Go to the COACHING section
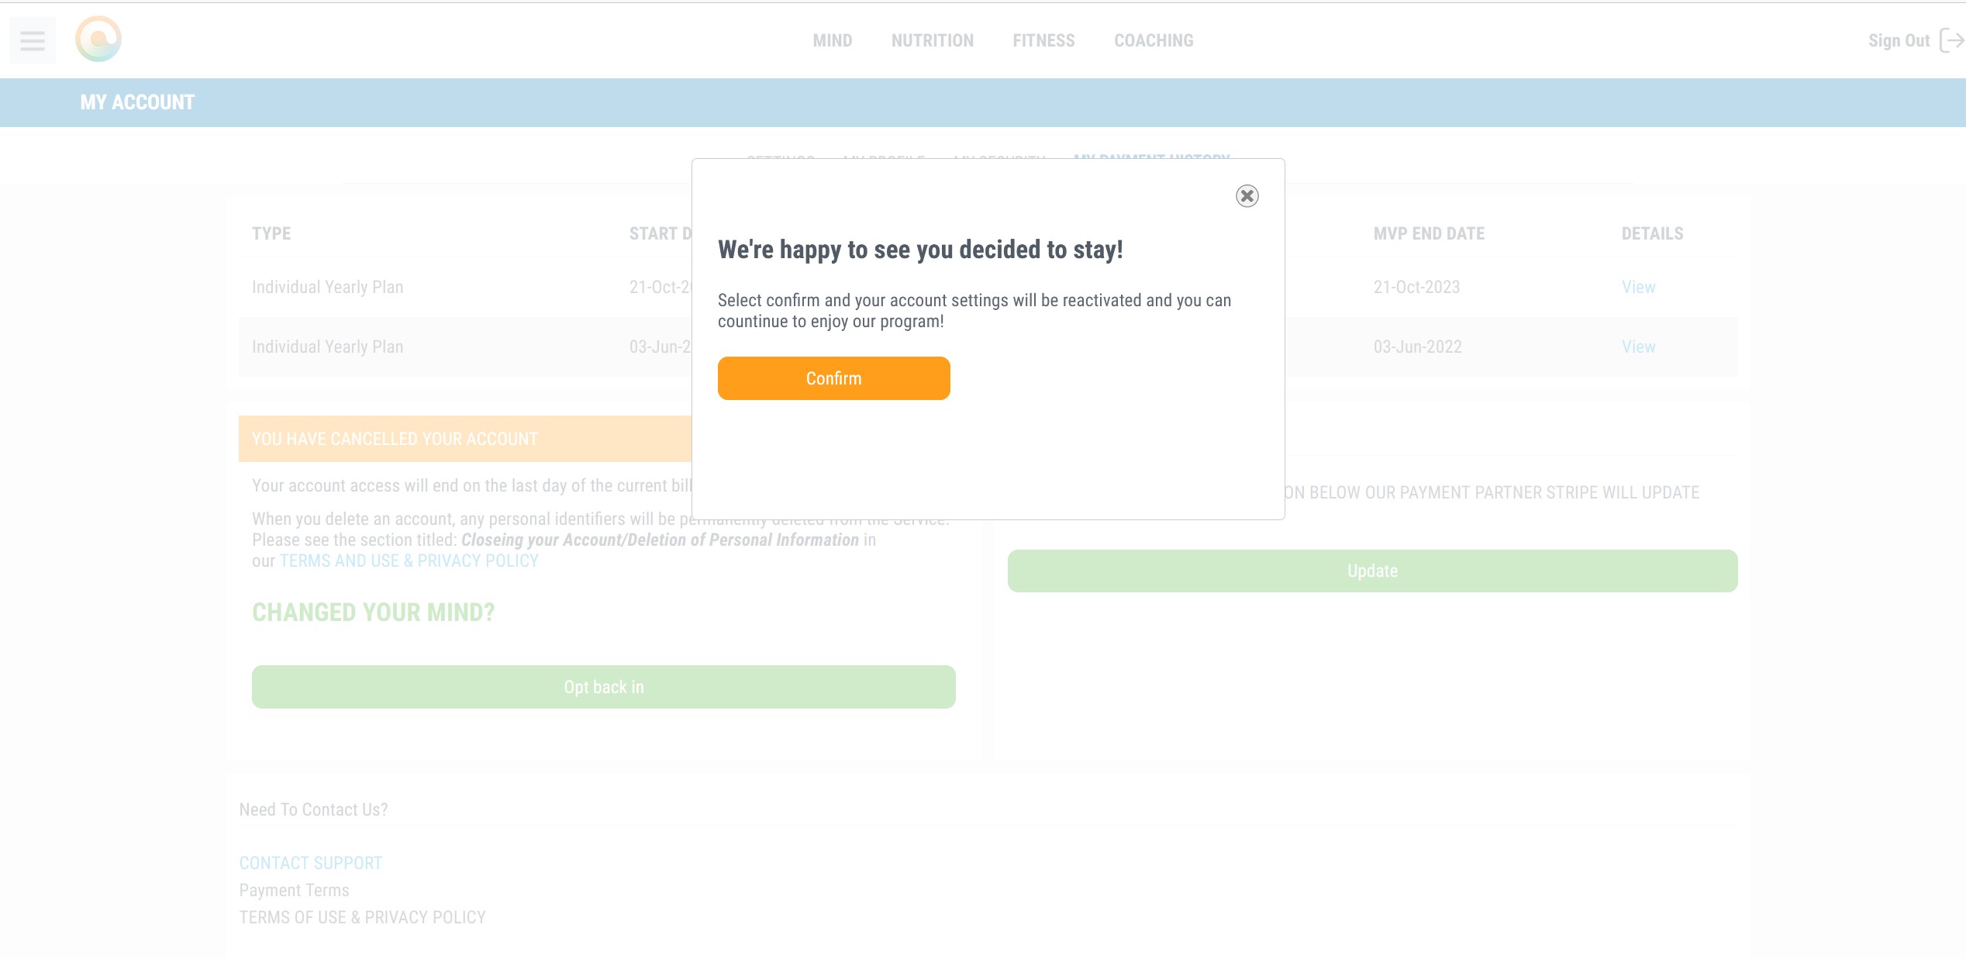The image size is (1966, 959). [1154, 40]
